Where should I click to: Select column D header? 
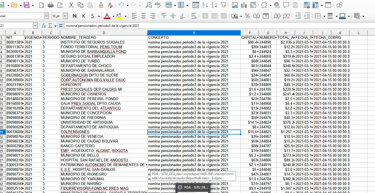(104, 33)
